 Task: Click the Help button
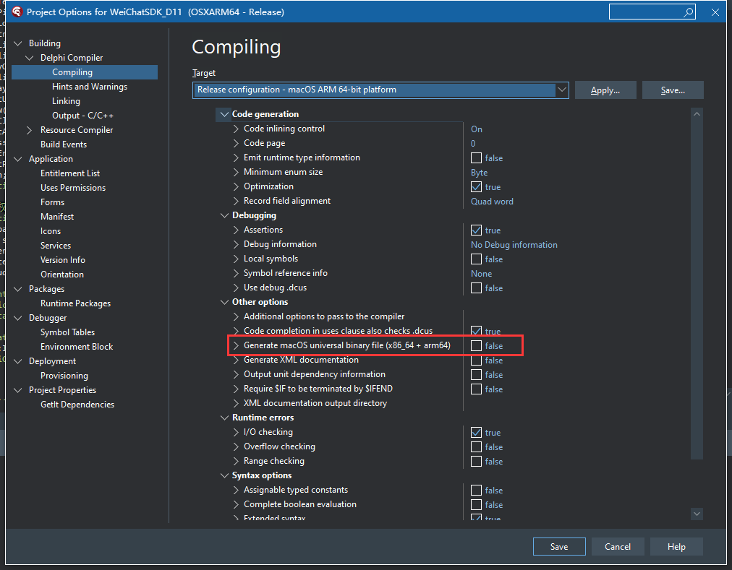[x=676, y=547]
